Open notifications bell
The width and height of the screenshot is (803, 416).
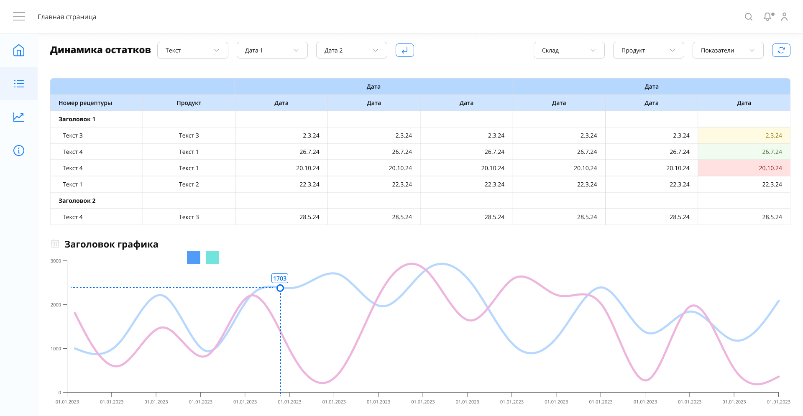767,17
